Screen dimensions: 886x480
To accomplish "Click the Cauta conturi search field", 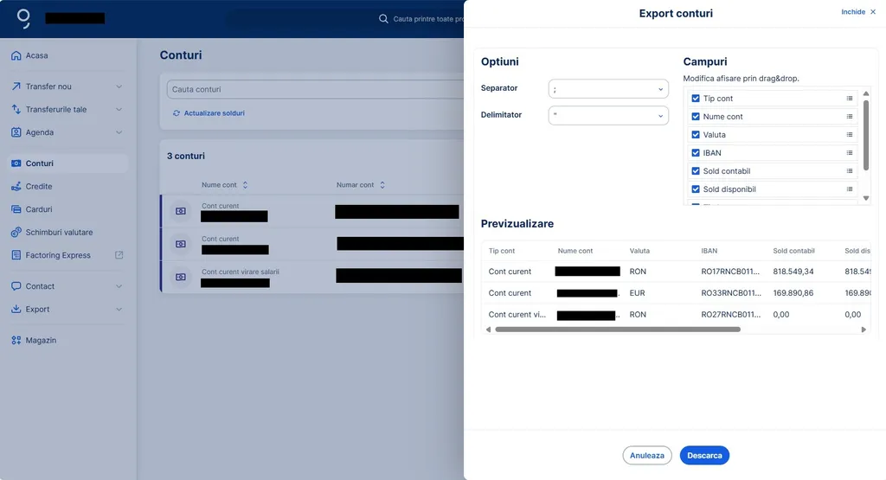I will pyautogui.click(x=315, y=89).
